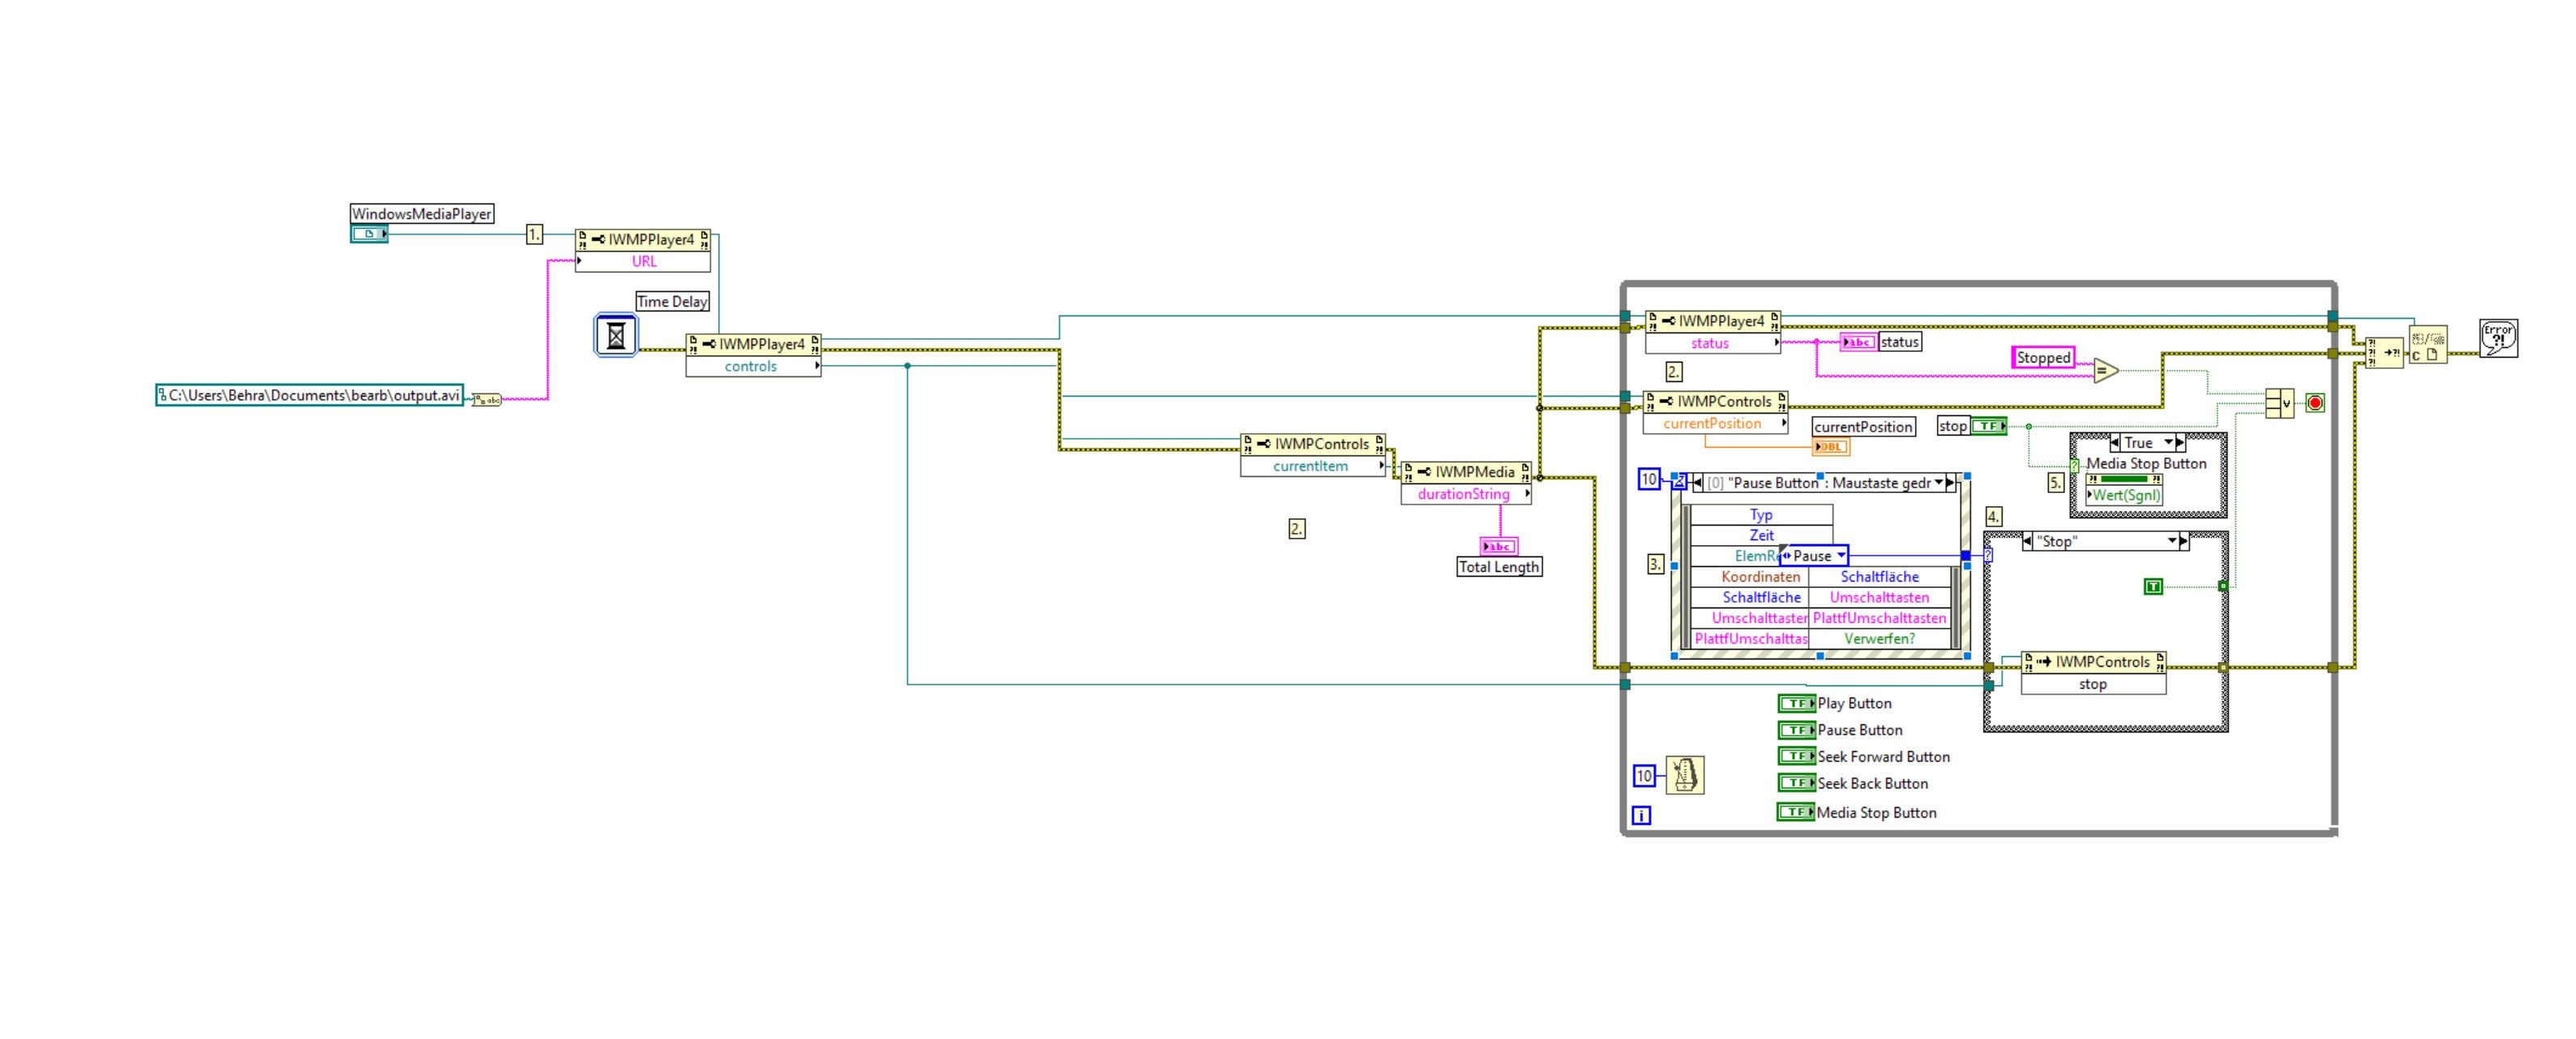Select the Merge Errors node
2576x1039 pixels.
(x=2384, y=353)
